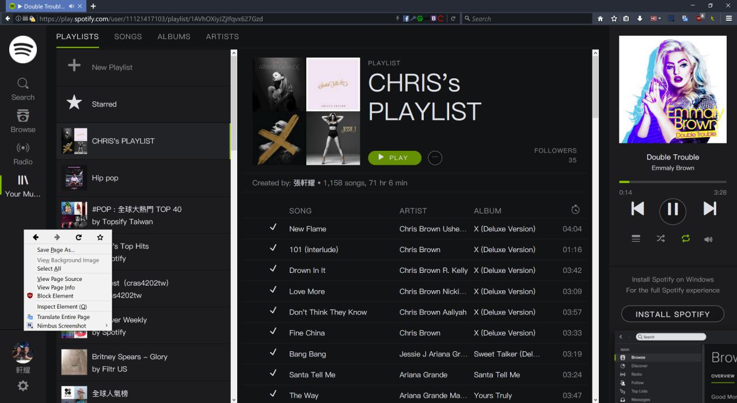Screen dimensions: 737x403
Task: Open the Hip pop playlist
Action: [x=143, y=178]
